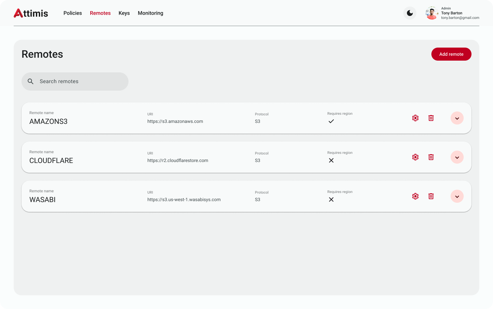Click WASABI requires region X mark
Viewport: 493px width, 309px height.
[331, 199]
